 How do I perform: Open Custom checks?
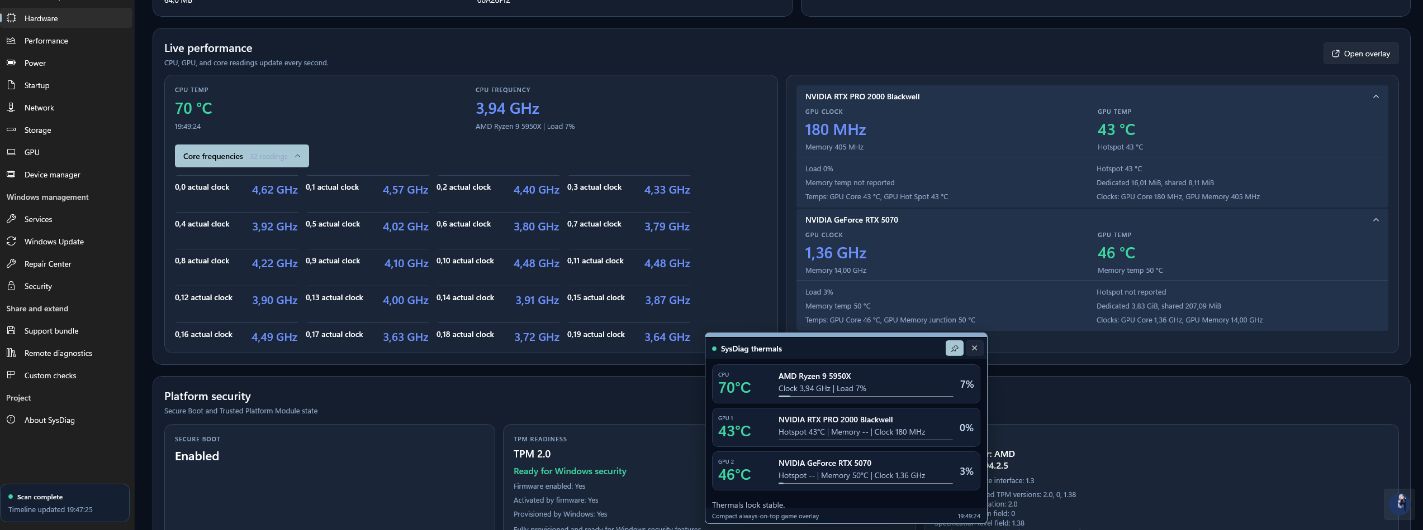point(67,375)
